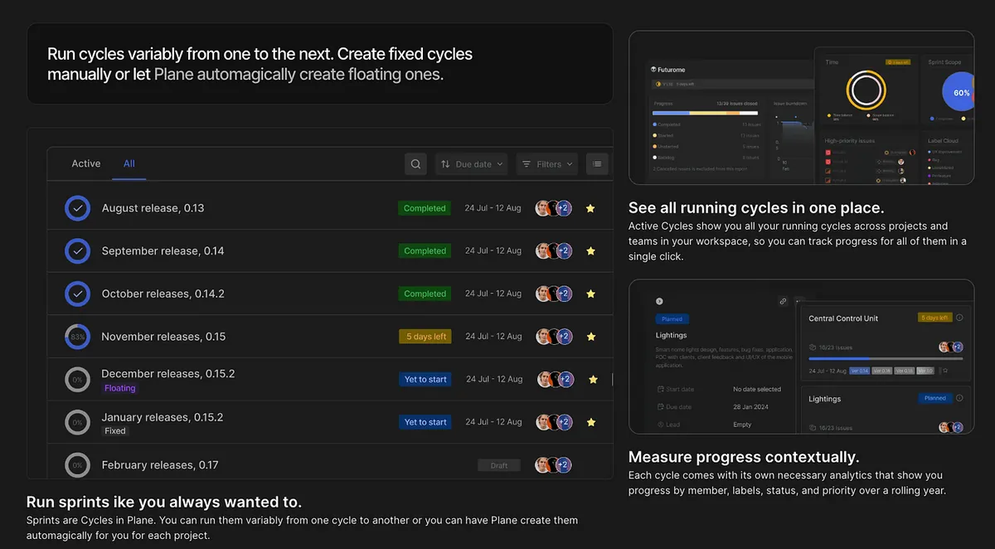Click the completed checkmark circle for August release
The width and height of the screenshot is (995, 549).
(x=77, y=208)
